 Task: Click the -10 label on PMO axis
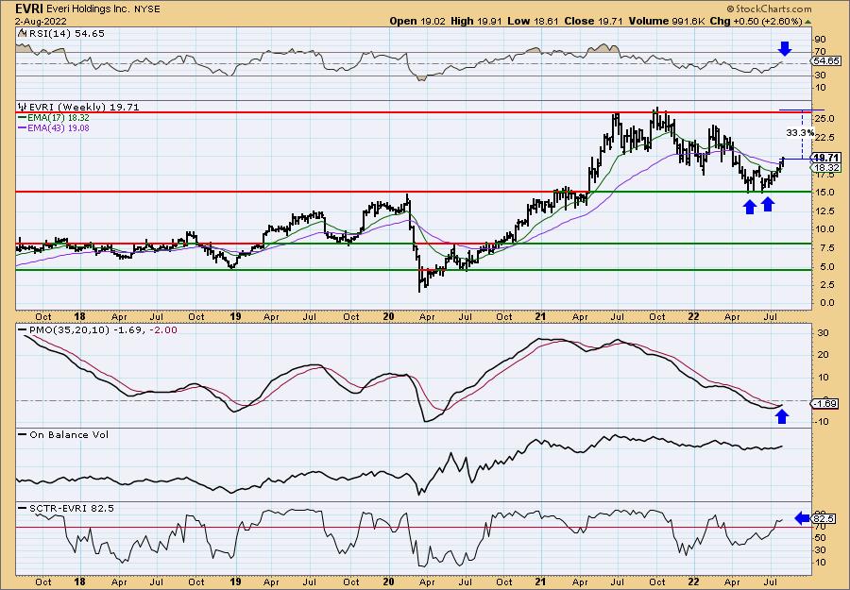pyautogui.click(x=820, y=422)
